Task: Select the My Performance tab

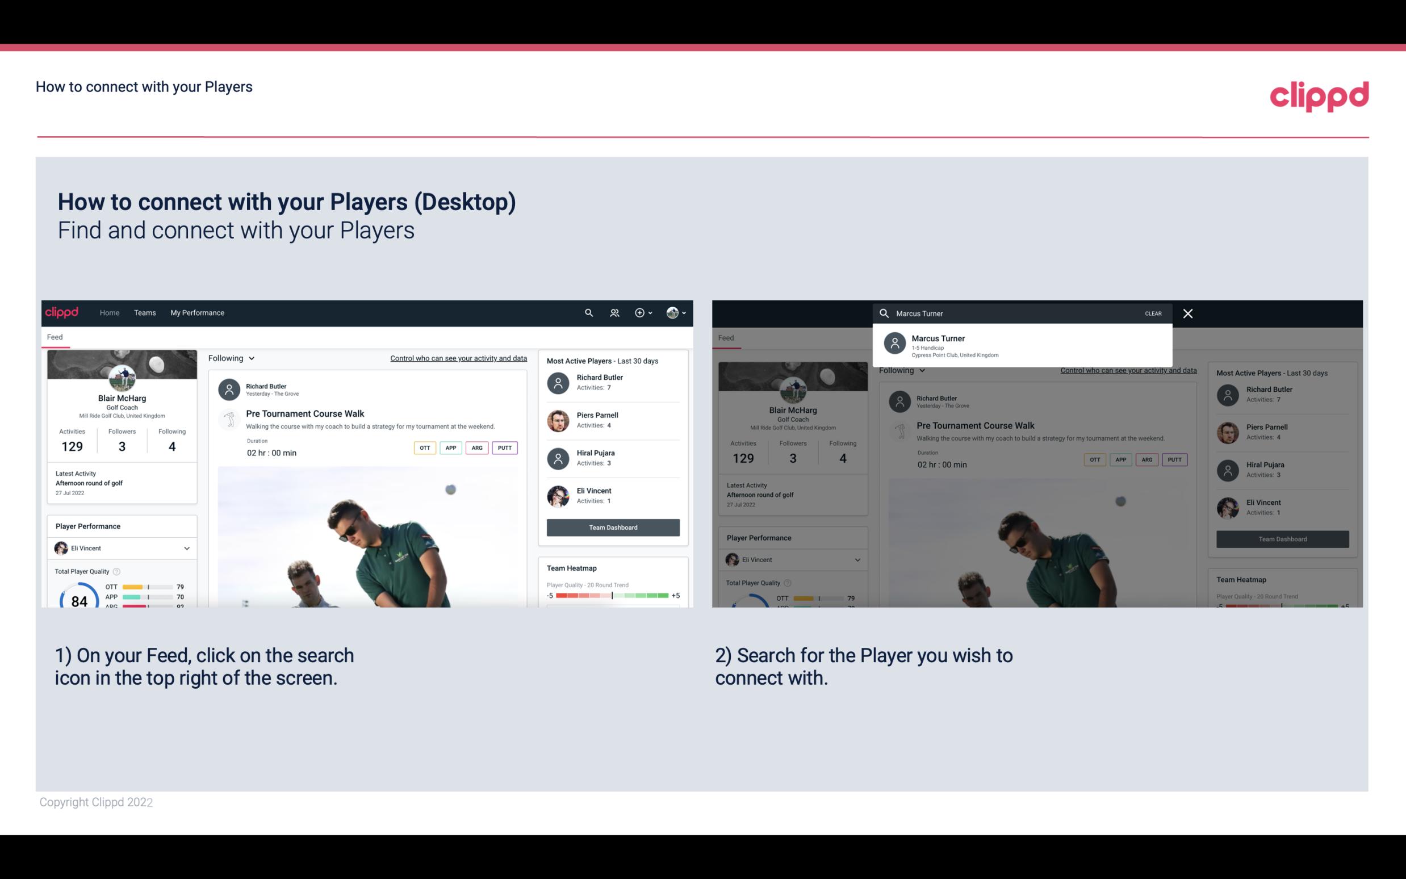Action: tap(198, 313)
